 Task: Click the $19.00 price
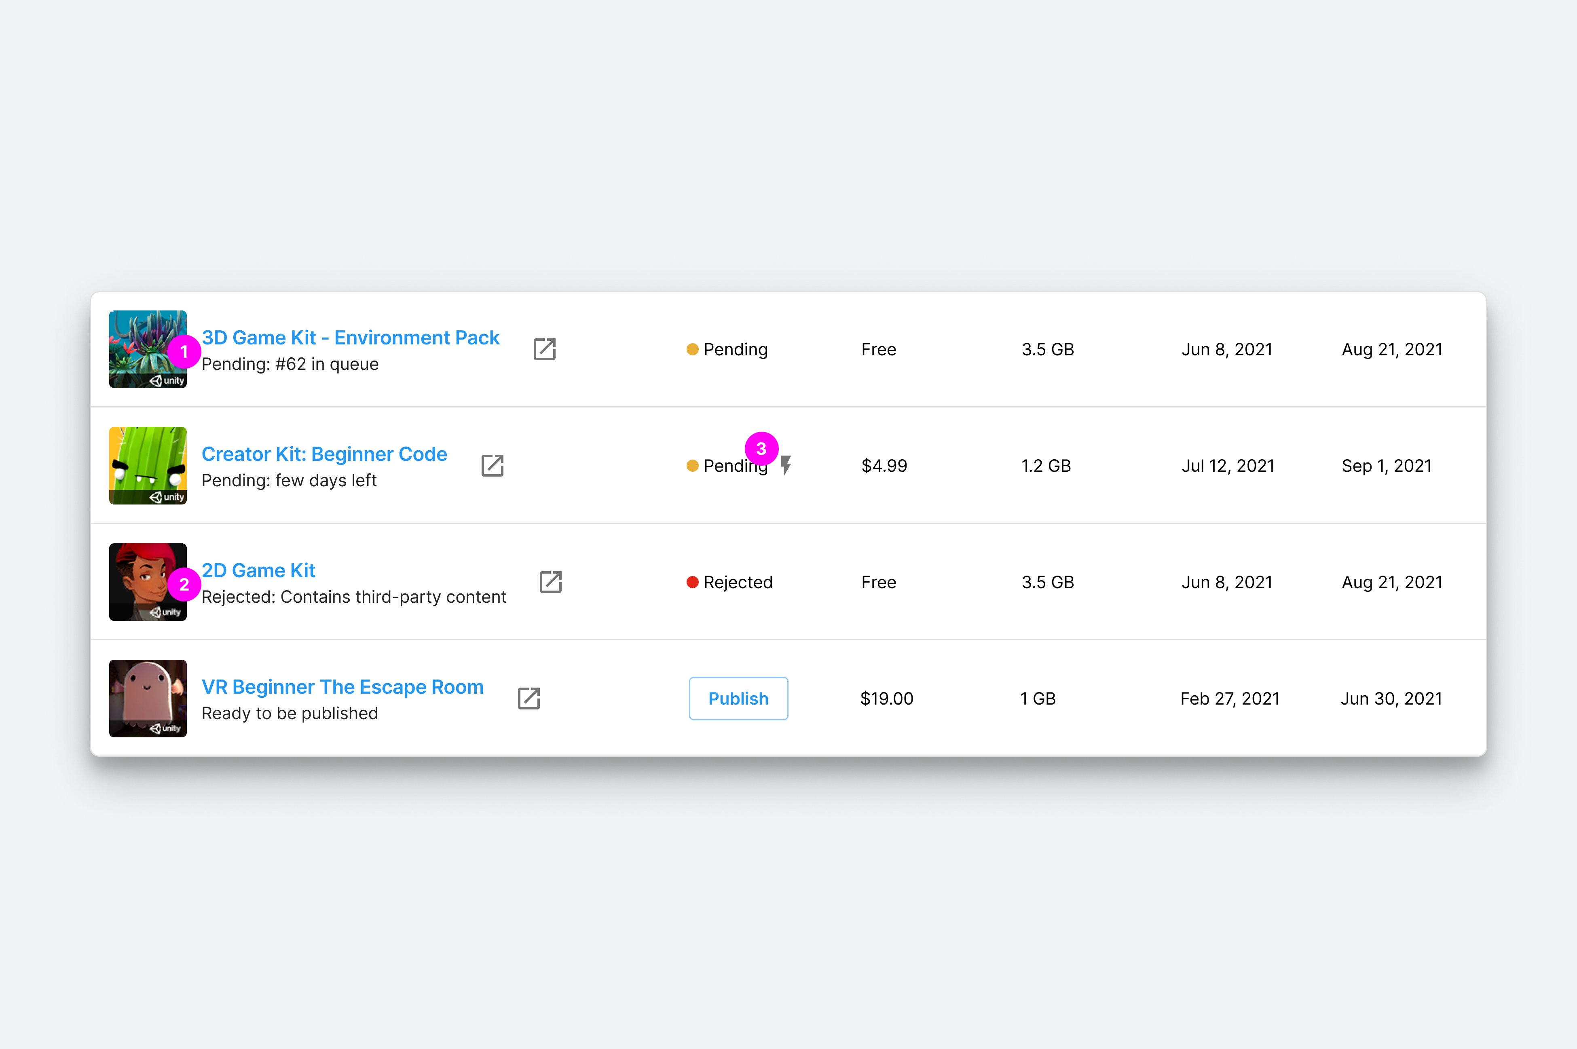(886, 699)
